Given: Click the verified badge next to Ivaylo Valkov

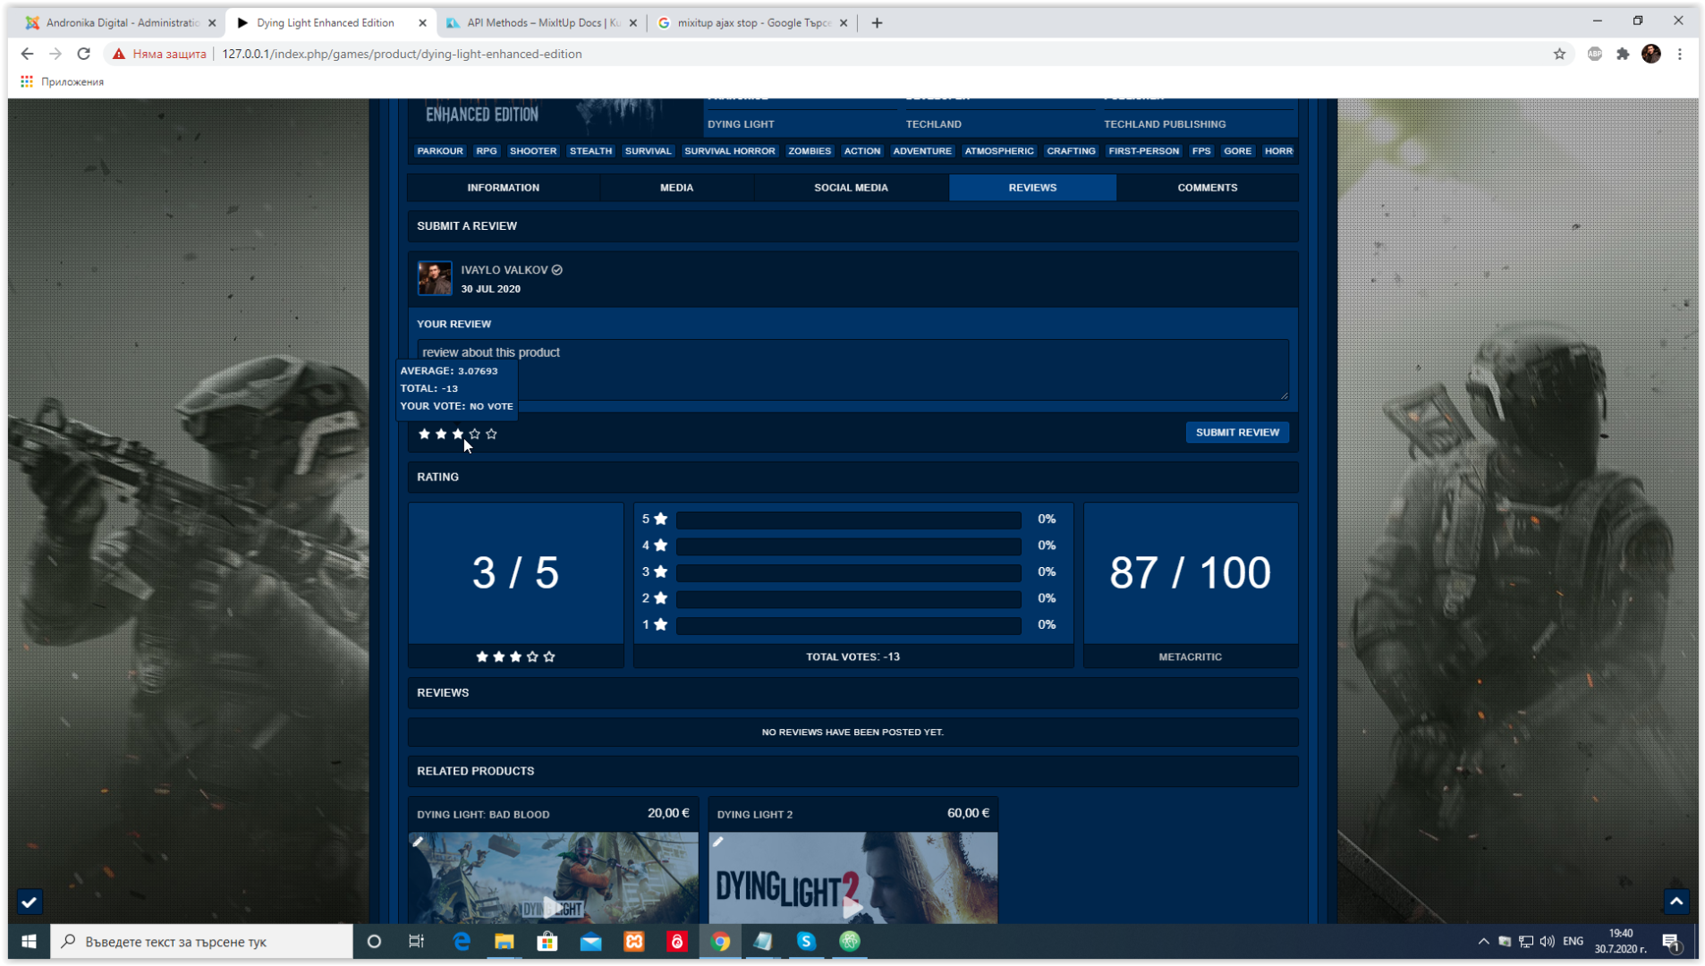Looking at the screenshot, I should click(x=557, y=270).
